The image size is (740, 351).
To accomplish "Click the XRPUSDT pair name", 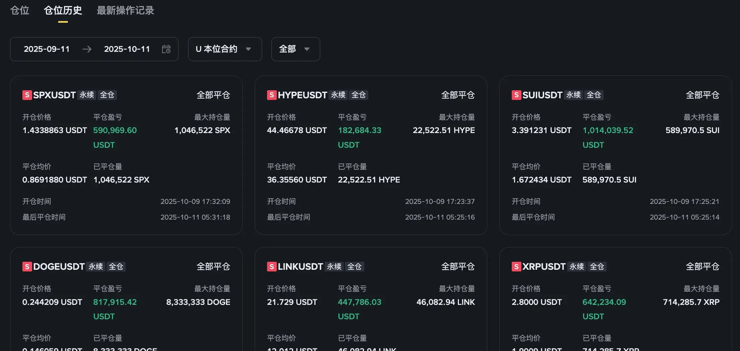I will [544, 266].
